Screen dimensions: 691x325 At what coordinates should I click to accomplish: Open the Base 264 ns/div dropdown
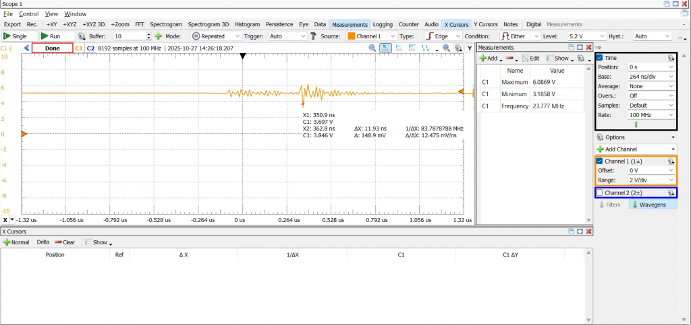tap(651, 77)
